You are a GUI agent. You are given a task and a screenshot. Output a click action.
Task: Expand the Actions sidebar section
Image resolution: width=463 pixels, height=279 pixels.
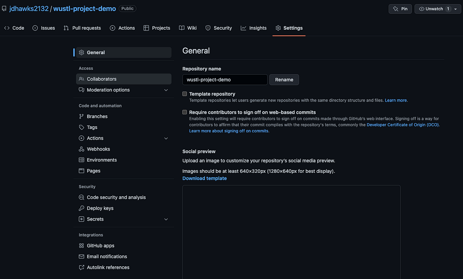click(166, 138)
